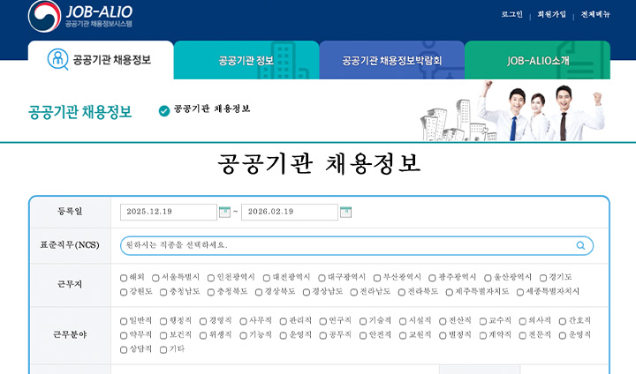Tick the 경영직 checkbox
Image resolution: width=636 pixels, height=374 pixels.
(x=203, y=321)
